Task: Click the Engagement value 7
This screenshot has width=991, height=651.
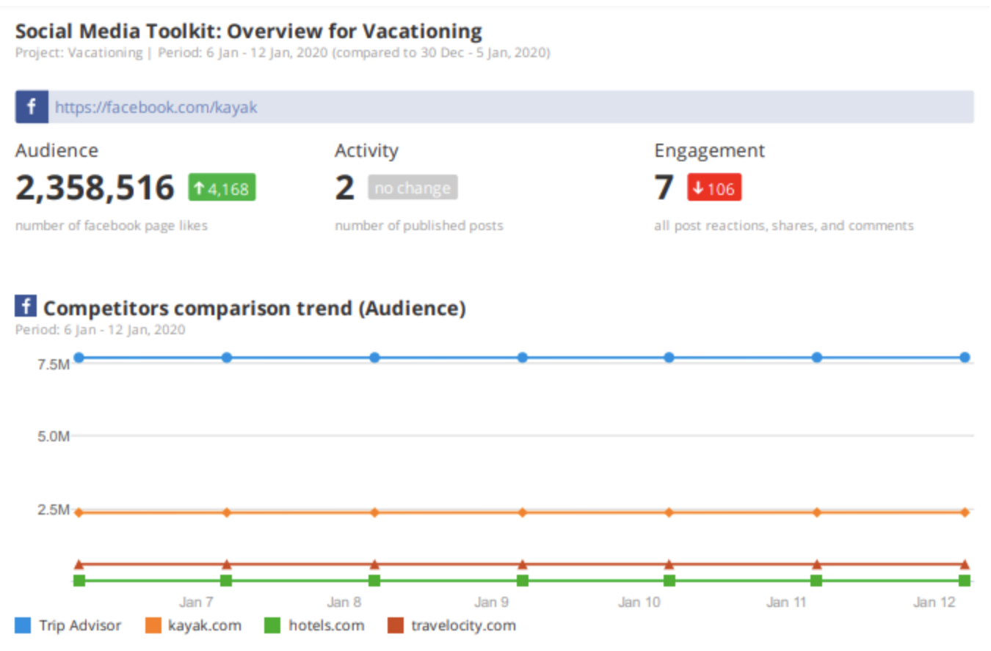Action: [664, 188]
